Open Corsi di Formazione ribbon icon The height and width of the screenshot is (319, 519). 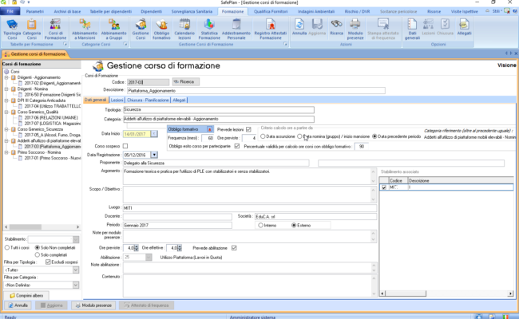pyautogui.click(x=55, y=29)
